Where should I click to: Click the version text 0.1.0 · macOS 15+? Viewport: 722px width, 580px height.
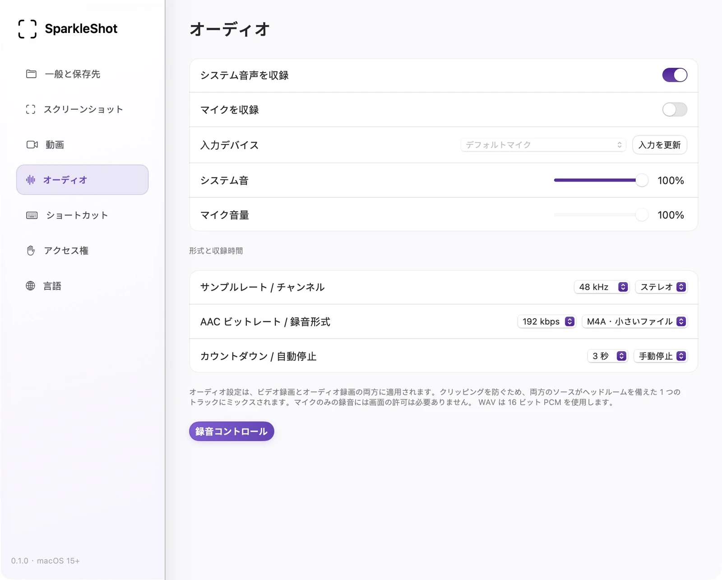46,561
